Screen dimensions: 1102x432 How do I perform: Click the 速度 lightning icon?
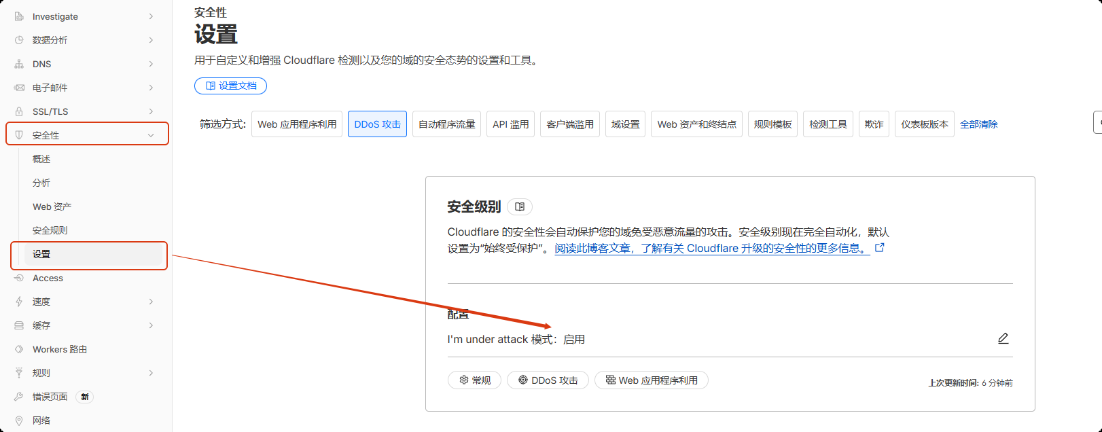(x=19, y=302)
